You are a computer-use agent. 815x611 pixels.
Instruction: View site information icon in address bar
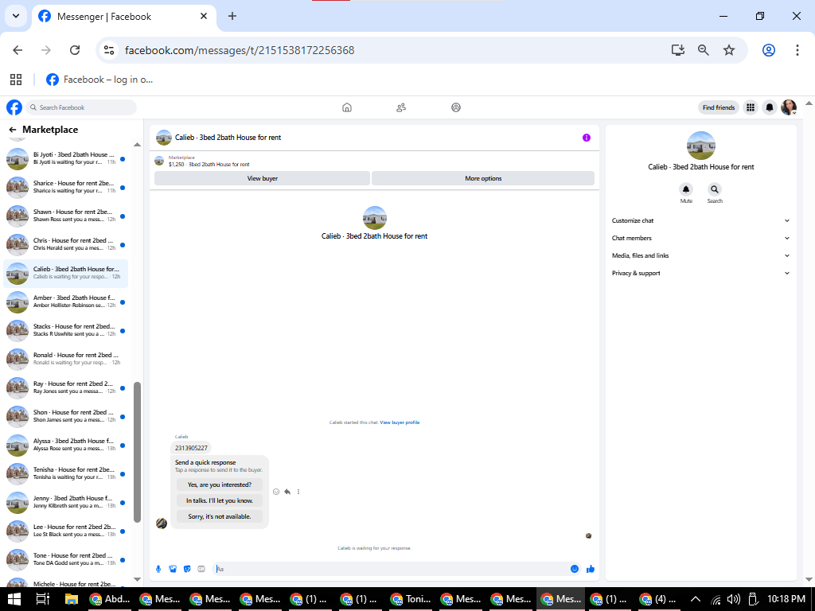[x=108, y=50]
